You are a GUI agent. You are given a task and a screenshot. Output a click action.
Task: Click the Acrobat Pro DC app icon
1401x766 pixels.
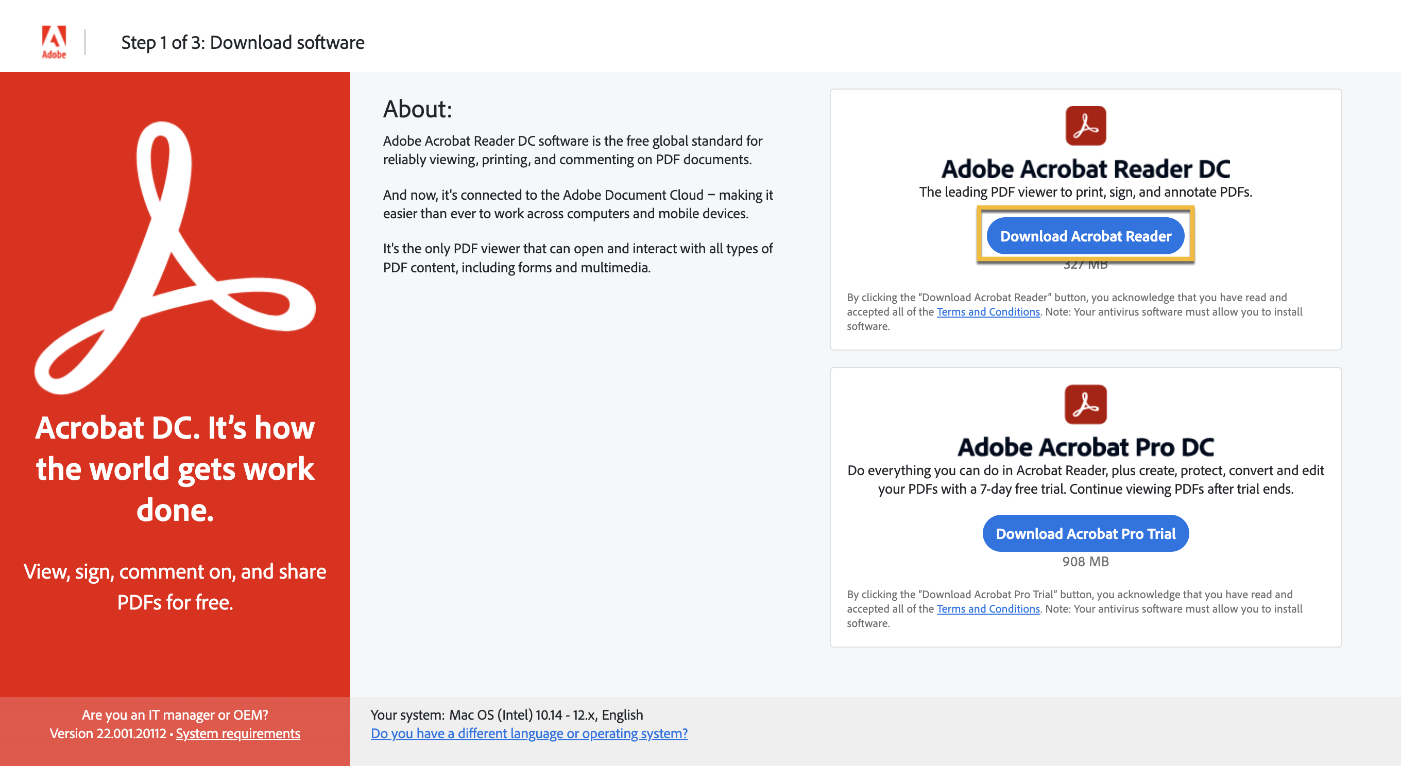coord(1085,404)
